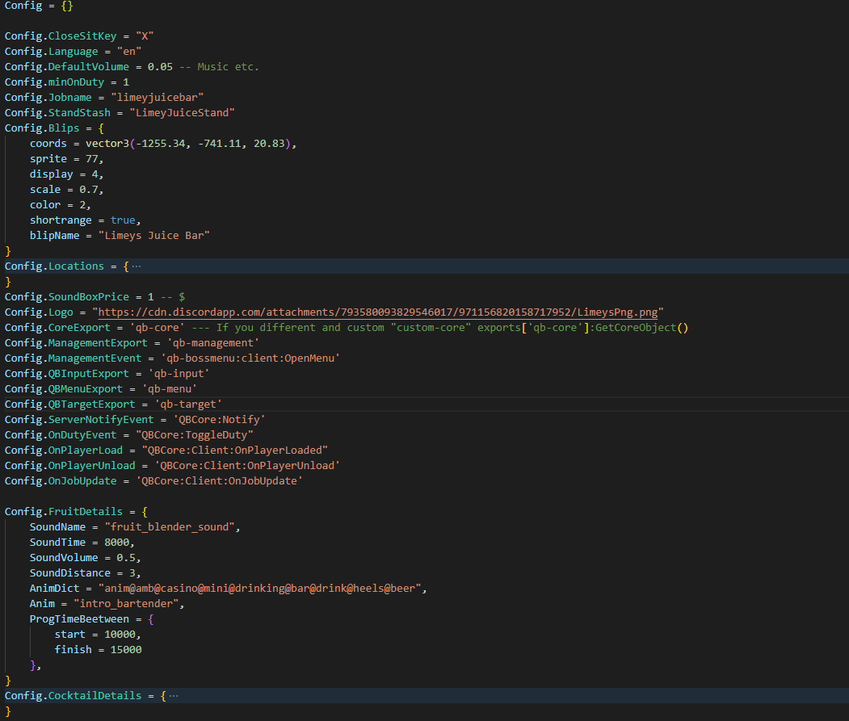Click the "-- Music etc." comment

coord(219,66)
